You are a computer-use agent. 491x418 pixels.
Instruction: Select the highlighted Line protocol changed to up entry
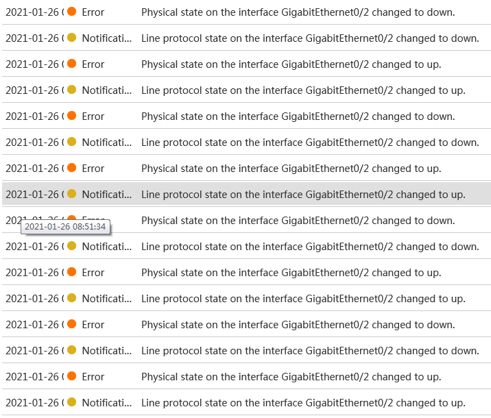(x=303, y=195)
